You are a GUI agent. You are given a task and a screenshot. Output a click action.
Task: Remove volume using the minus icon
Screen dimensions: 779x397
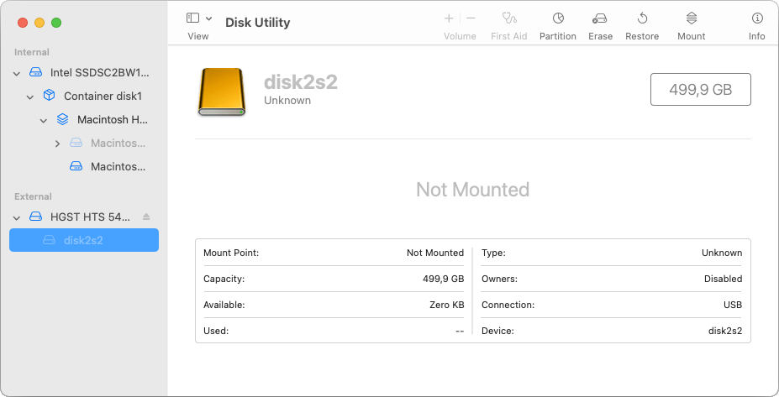coord(471,18)
